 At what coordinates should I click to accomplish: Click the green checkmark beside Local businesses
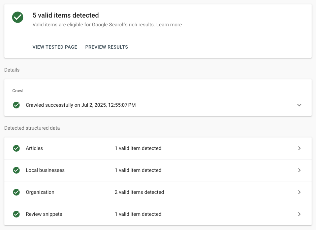coord(16,170)
